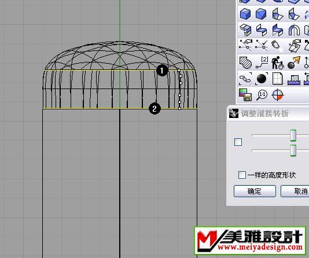Viewport: 309px width, 258px height.
Task: Click the color palette with floppy disk icon
Action: (x=245, y=95)
